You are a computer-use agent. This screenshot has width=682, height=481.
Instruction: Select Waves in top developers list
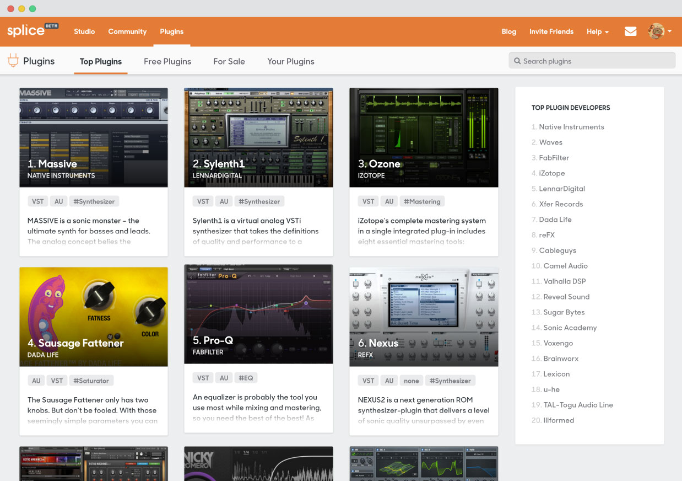point(550,142)
